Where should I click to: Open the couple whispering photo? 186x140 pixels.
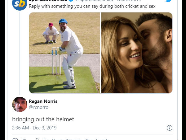tap(137, 53)
